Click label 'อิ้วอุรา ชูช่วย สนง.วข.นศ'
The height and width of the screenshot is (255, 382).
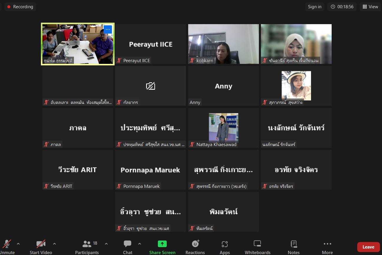pyautogui.click(x=146, y=228)
